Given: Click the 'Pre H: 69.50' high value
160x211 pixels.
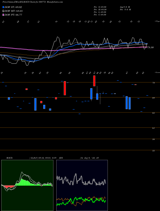Looking at the screenshot, I should coord(100,10).
